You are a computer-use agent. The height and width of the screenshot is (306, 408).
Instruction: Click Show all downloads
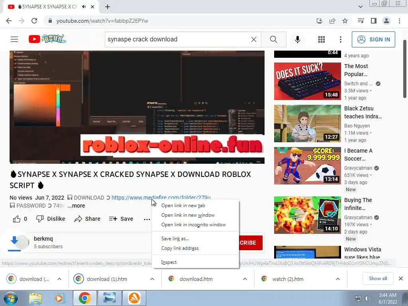[x=378, y=279]
